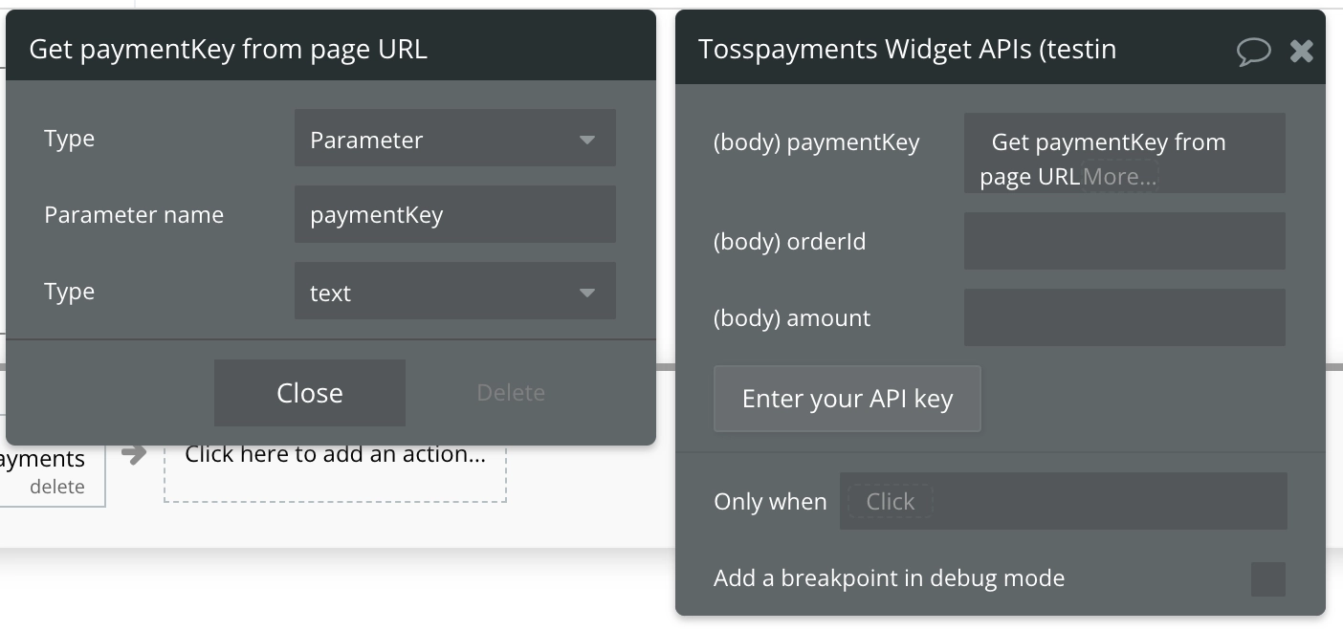Viewport: 1343px width, 631px height.
Task: Edit the Parameter name field
Action: pos(454,215)
